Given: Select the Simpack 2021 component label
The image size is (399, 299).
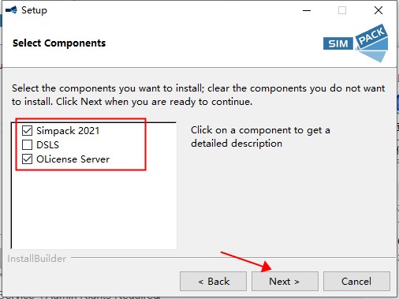Looking at the screenshot, I should tap(68, 131).
